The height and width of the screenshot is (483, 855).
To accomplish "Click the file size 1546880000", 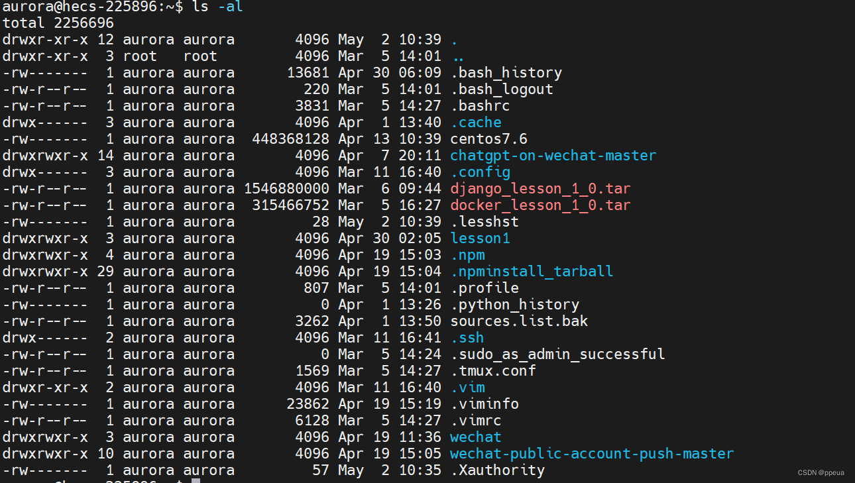I will pos(286,189).
